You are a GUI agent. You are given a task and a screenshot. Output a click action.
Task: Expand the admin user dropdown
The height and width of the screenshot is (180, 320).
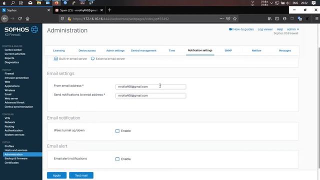click(292, 29)
